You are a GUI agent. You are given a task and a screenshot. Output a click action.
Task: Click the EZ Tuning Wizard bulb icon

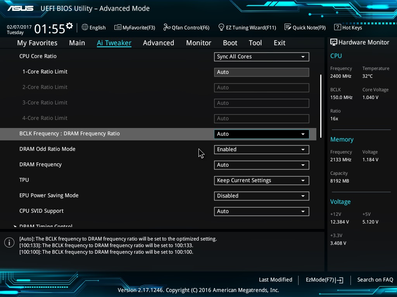click(221, 27)
